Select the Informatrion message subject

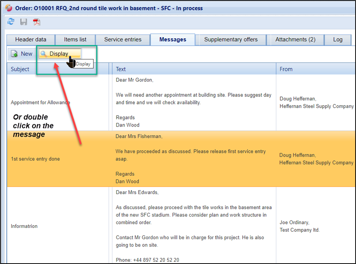click(25, 226)
